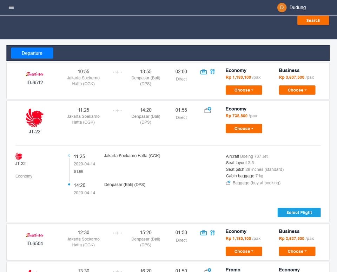337x272 pixels.
Task: Expand Economy Choose dropdown for JT-22
Action: coord(244,129)
